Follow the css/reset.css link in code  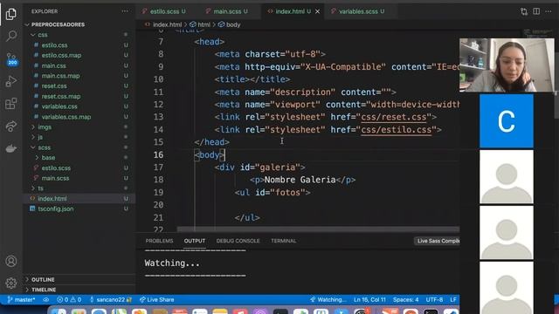(394, 117)
